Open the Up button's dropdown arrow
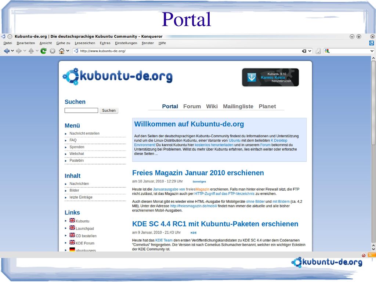376x282 pixels. coord(37,51)
